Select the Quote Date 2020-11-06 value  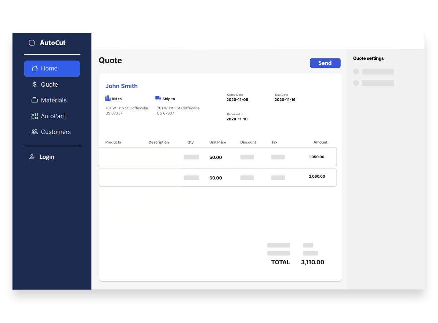pos(237,100)
